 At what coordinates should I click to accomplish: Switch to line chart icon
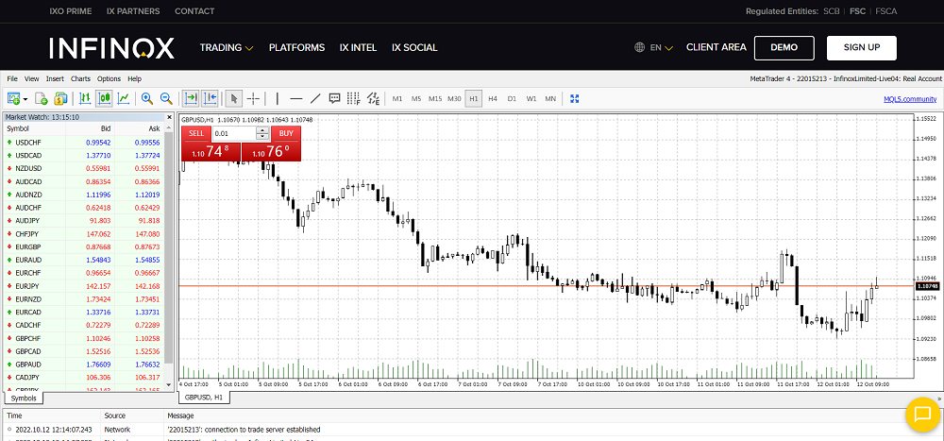tap(124, 98)
